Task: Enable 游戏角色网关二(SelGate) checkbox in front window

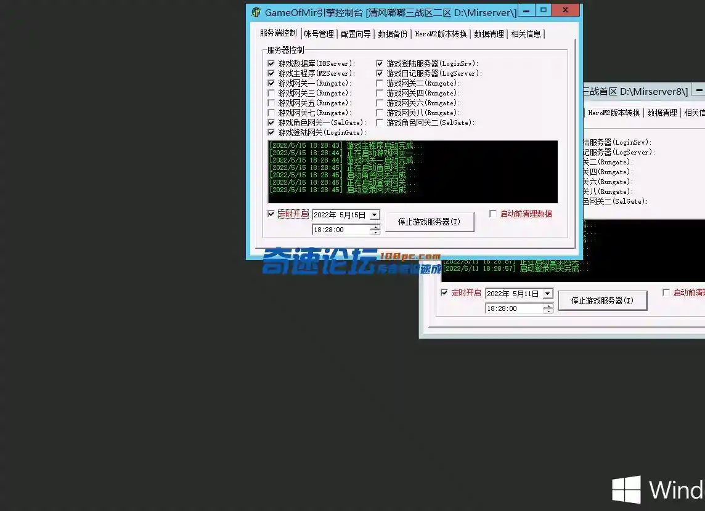Action: click(x=380, y=123)
